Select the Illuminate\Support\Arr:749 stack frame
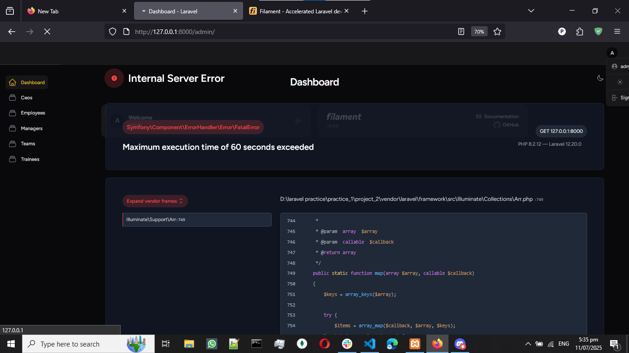This screenshot has height=353, width=629. 197,220
